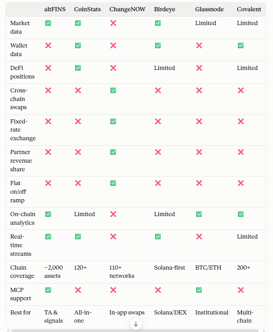Click Glassnode MCP support green checkmark

pos(199,290)
